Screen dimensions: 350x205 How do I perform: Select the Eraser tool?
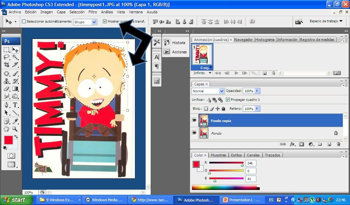[x=6, y=88]
